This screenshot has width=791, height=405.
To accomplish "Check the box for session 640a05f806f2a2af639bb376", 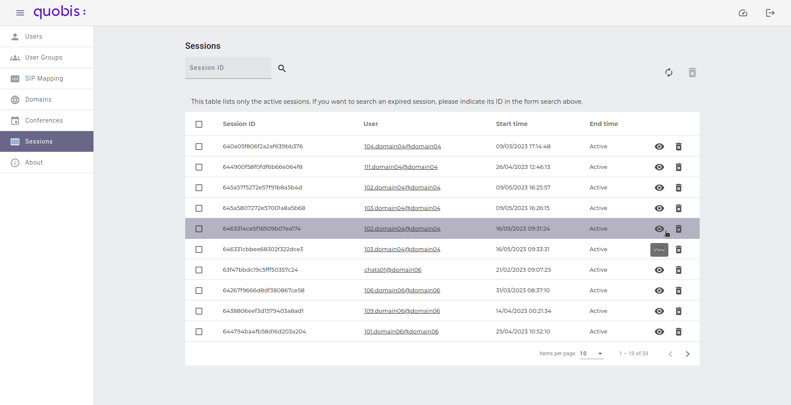I will tap(199, 147).
